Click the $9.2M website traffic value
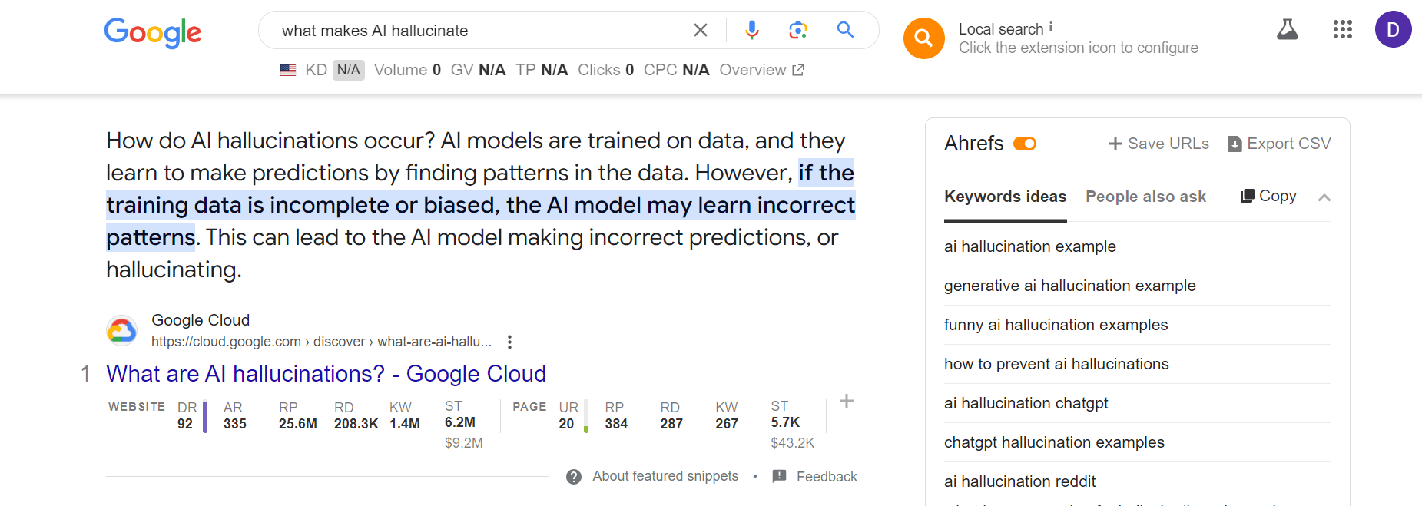 point(464,443)
